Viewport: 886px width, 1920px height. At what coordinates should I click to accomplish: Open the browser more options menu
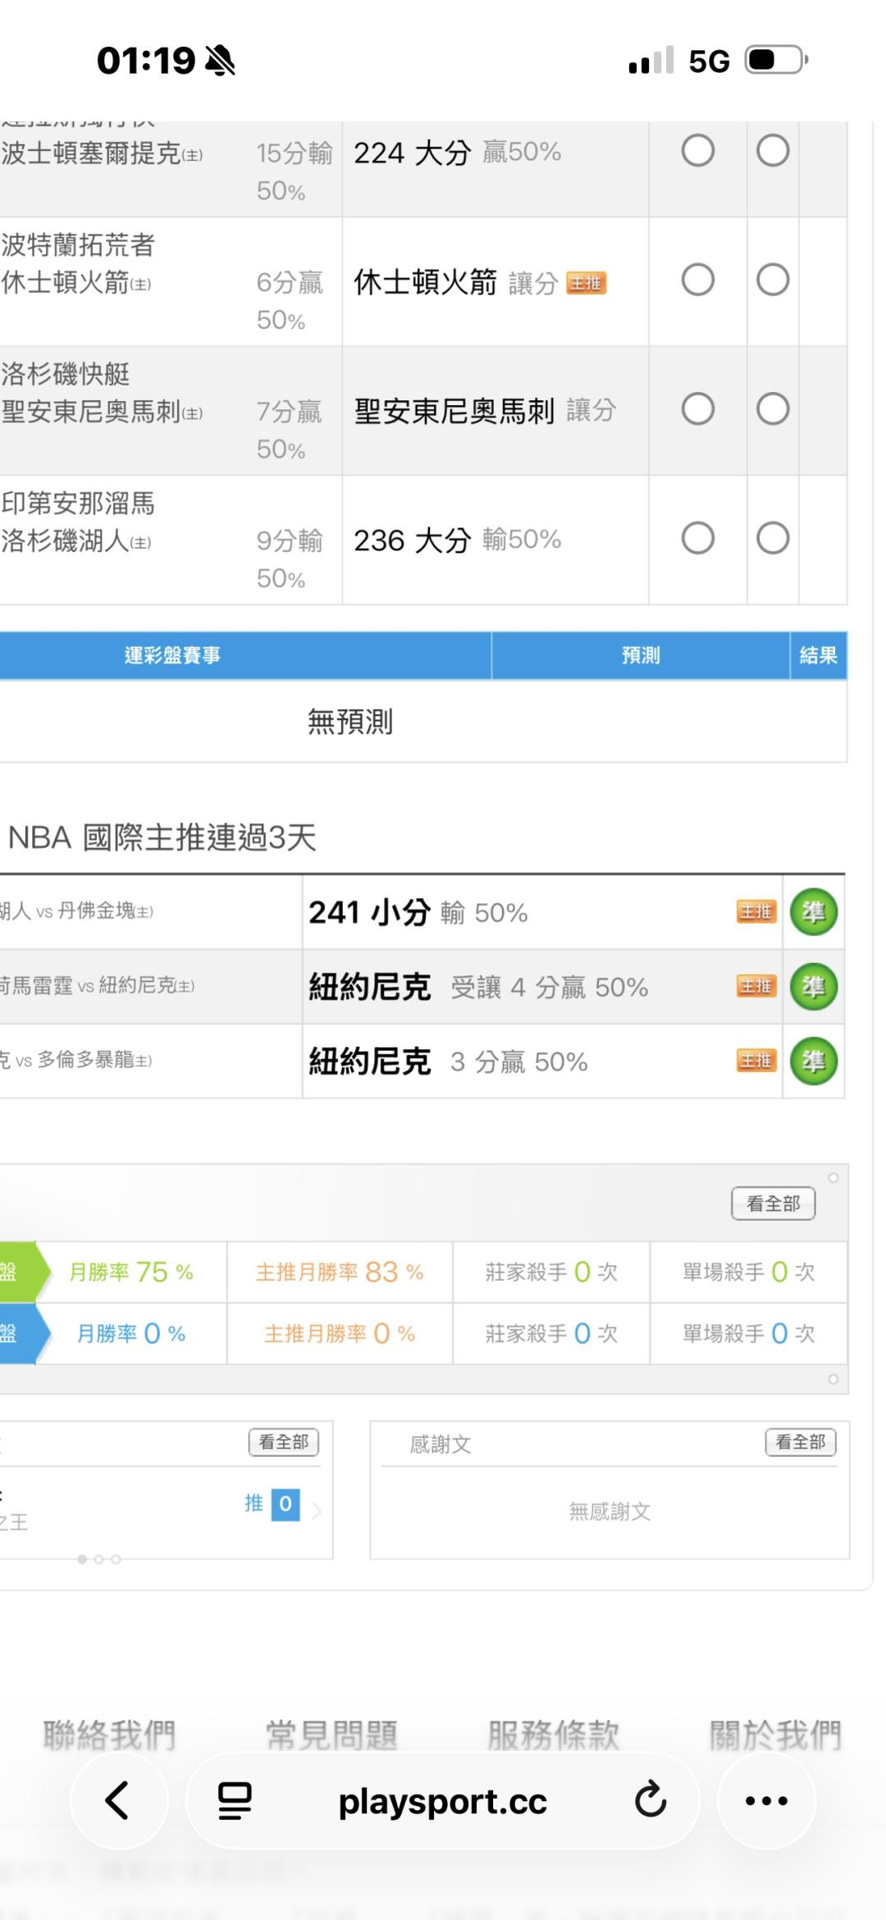766,1801
